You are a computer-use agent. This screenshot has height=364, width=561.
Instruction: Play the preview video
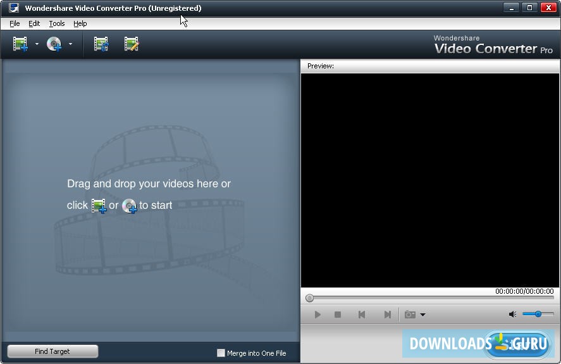coord(317,315)
